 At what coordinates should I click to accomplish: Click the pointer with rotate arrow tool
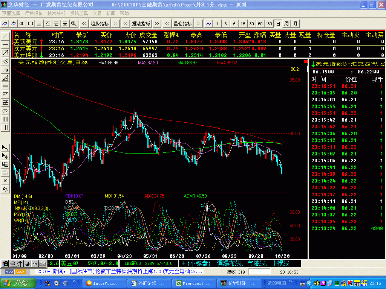pyautogui.click(x=5, y=148)
